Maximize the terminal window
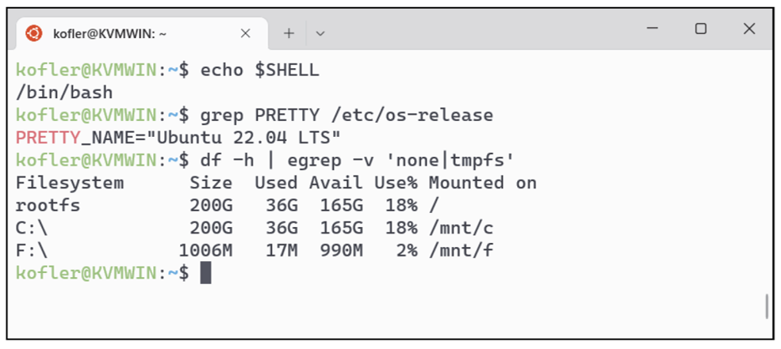The height and width of the screenshot is (349, 781). coord(701,28)
